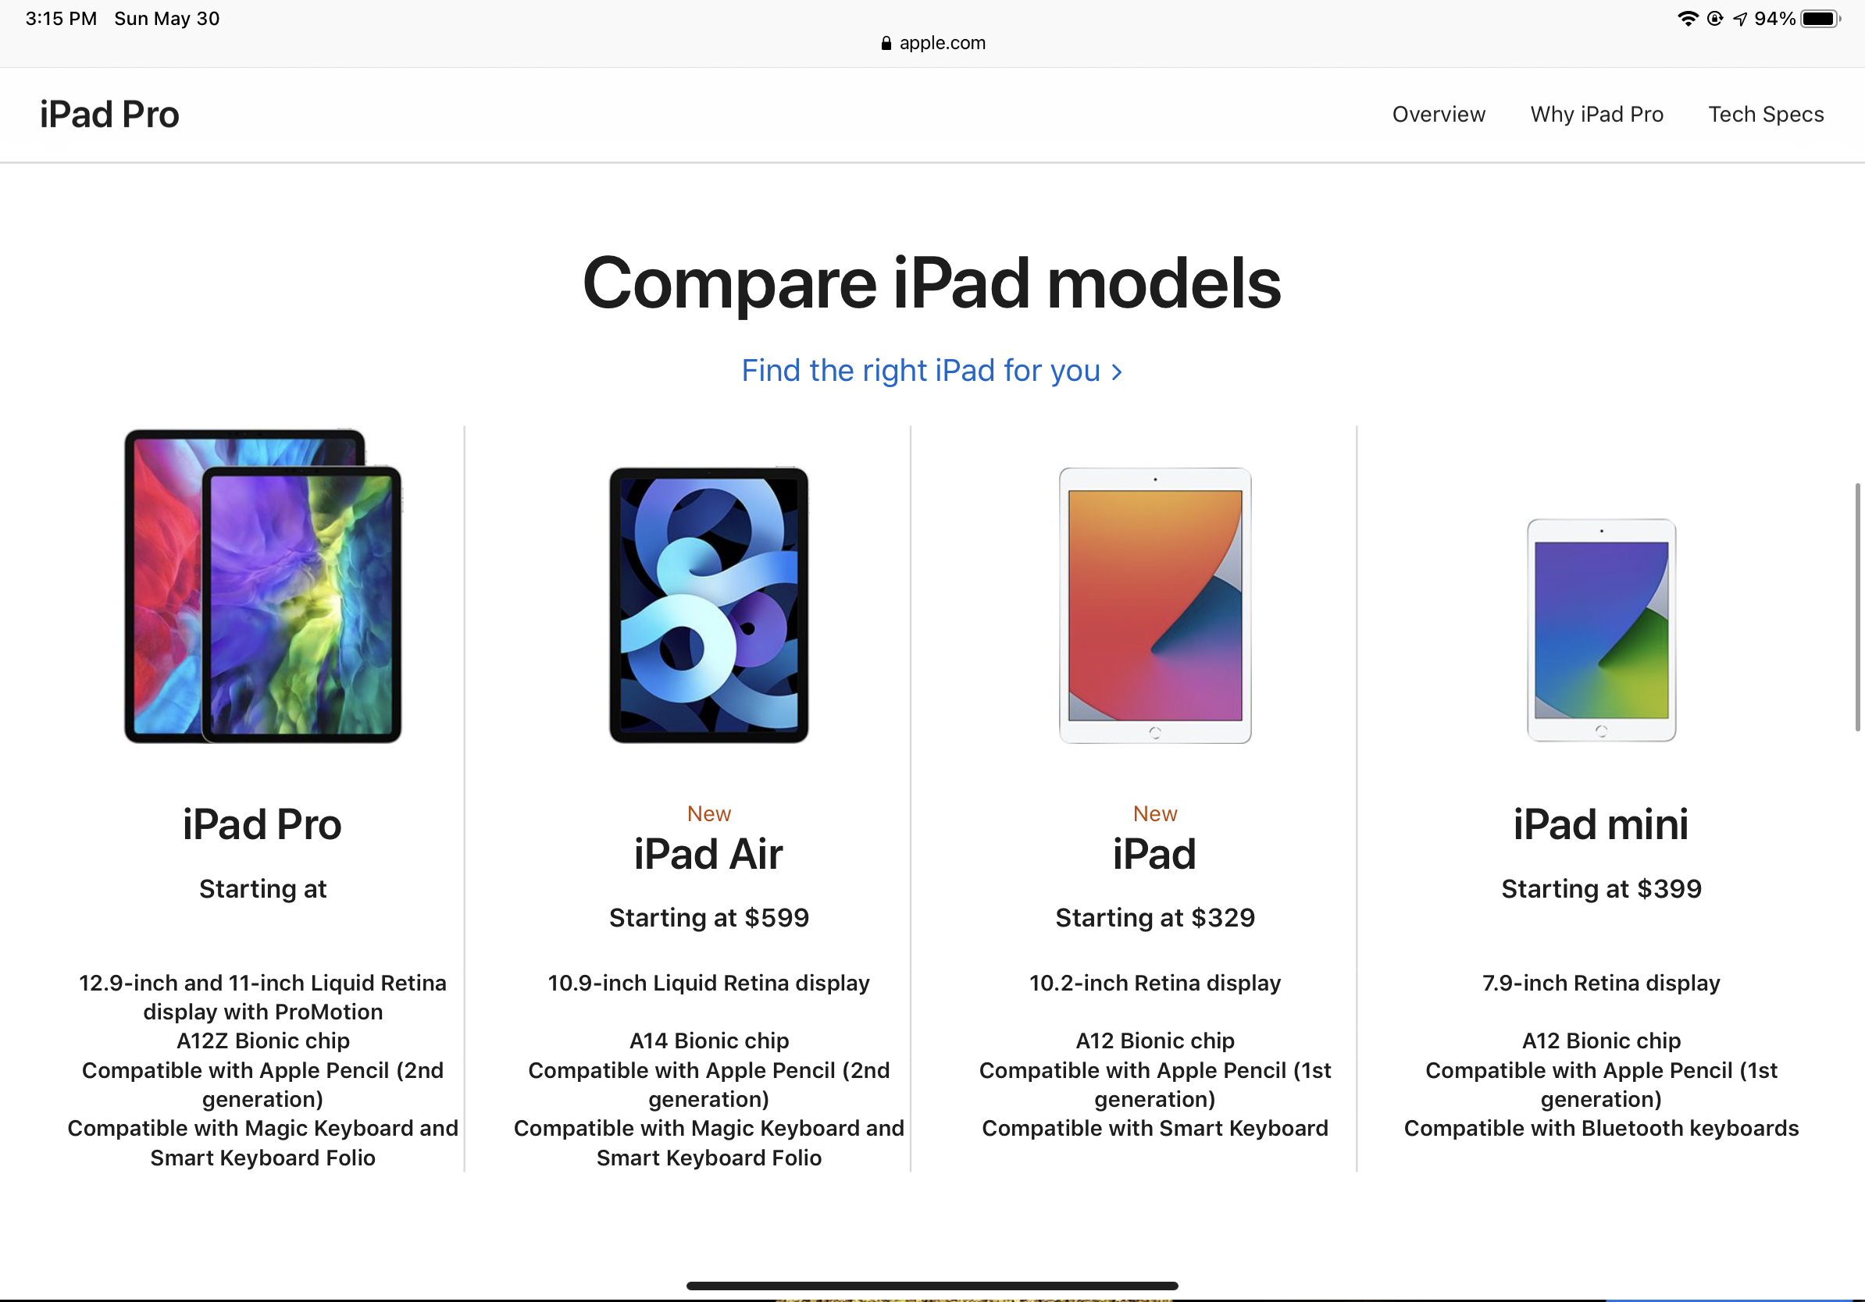Tap the Sun May 30 date

(x=167, y=19)
